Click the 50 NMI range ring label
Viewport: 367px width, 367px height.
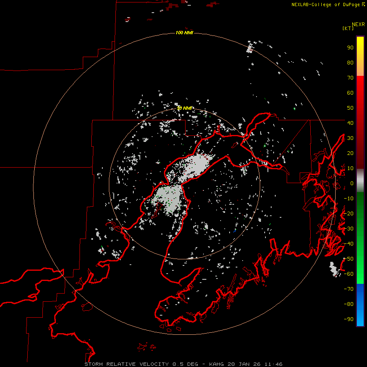coord(184,108)
